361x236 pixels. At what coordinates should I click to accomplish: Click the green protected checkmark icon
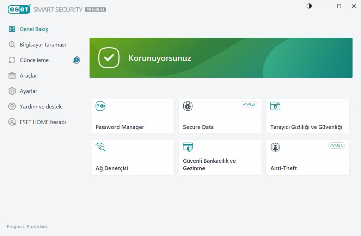tap(109, 58)
